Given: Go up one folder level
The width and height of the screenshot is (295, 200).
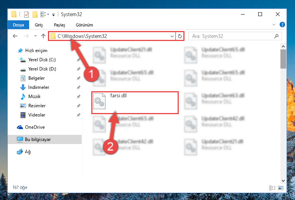Looking at the screenshot, I should tap(43, 36).
